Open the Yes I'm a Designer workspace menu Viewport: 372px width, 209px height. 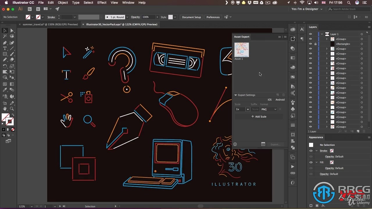tap(307, 9)
